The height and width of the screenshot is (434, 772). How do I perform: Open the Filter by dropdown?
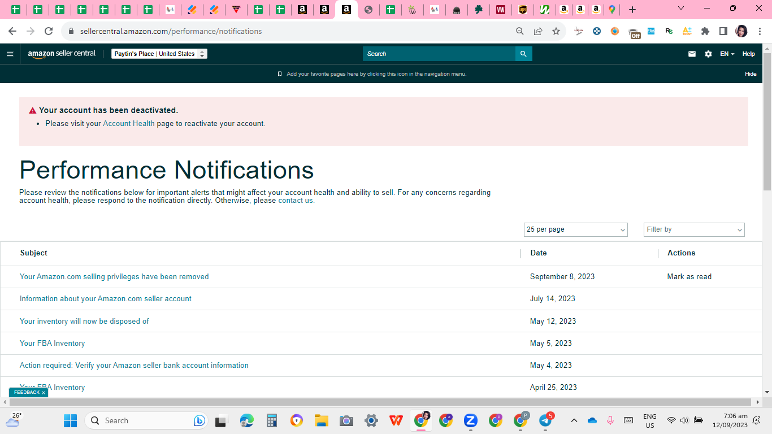(x=694, y=229)
